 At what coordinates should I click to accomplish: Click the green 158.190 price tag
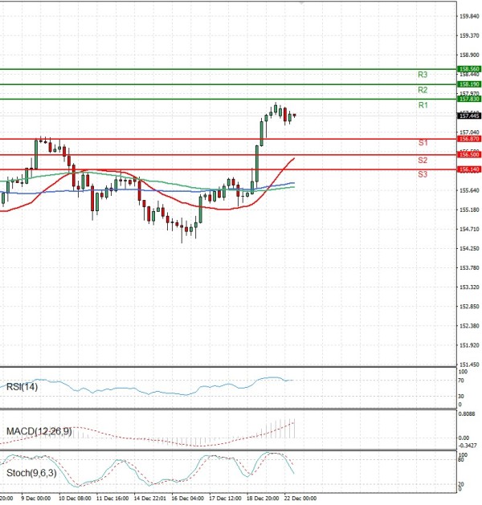(x=469, y=84)
